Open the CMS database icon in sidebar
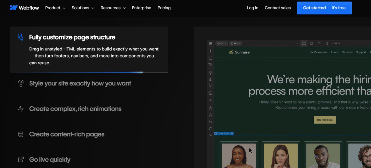371x168 pixels. [x=210, y=101]
